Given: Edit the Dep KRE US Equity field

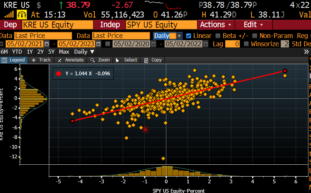Looking at the screenshot, I should click(x=57, y=25).
